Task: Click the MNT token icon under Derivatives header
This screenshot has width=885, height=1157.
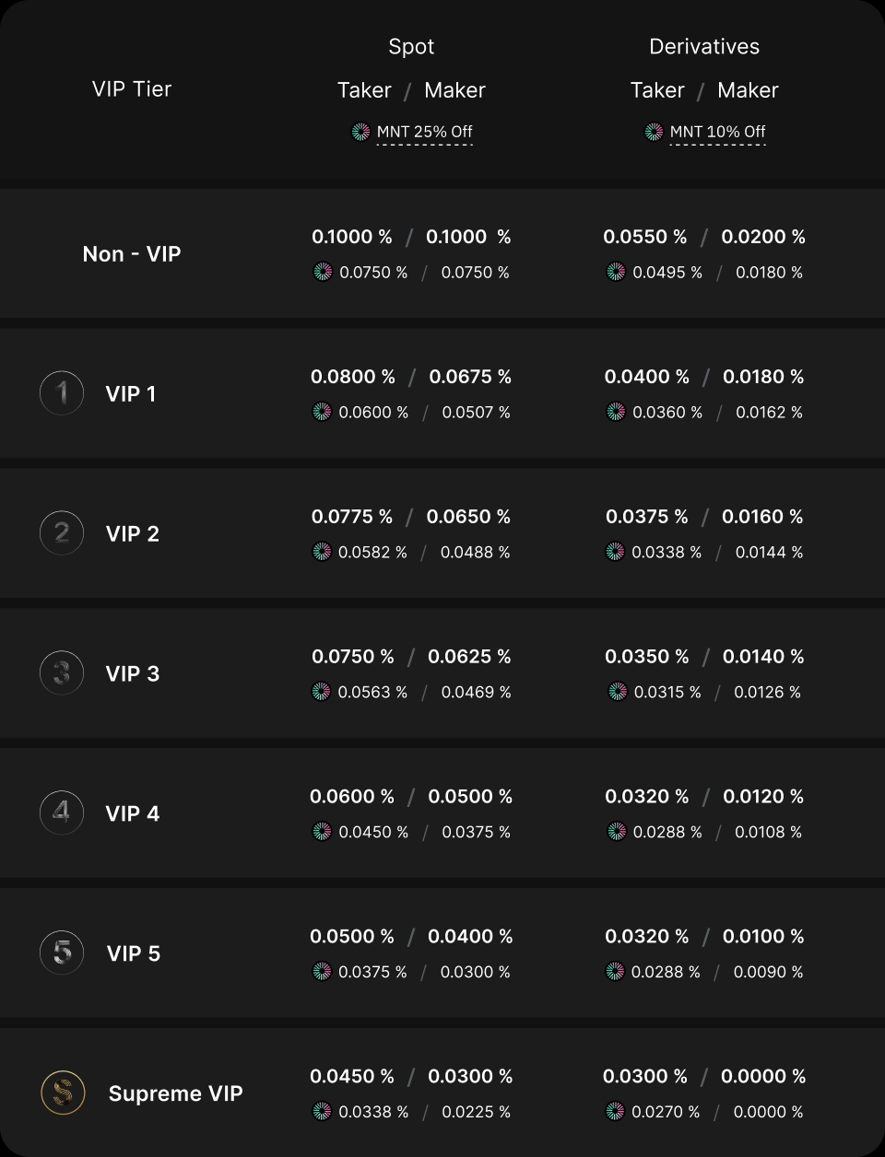Action: point(654,132)
